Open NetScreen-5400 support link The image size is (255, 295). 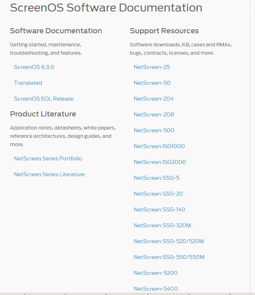[x=156, y=288]
